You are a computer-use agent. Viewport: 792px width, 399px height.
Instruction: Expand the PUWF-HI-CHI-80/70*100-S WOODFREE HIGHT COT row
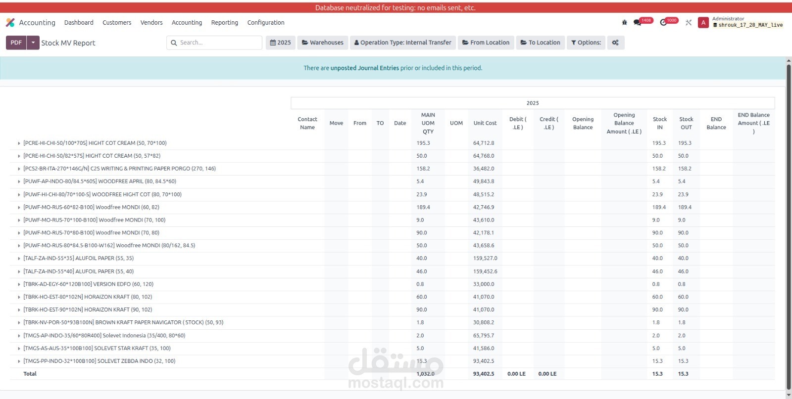coord(19,195)
